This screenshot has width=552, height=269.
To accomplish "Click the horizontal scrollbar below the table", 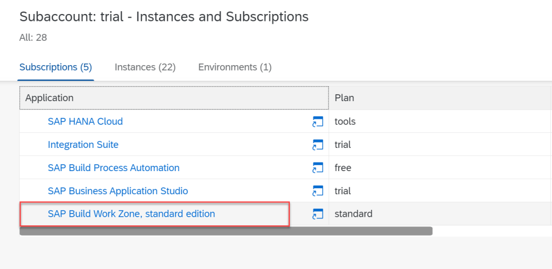I will [x=226, y=231].
